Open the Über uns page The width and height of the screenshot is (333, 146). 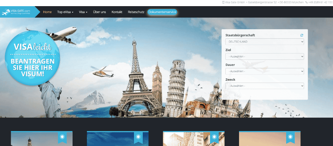100,12
